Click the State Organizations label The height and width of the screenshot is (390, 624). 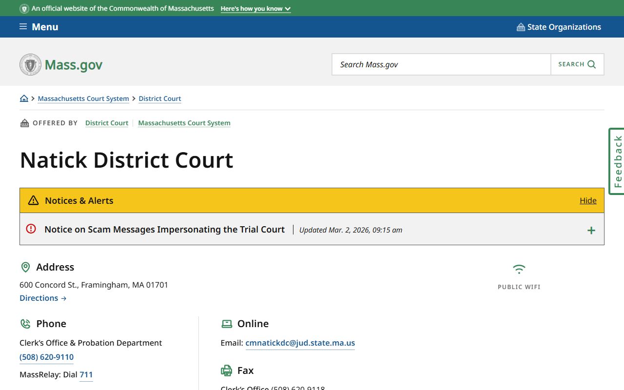click(x=564, y=27)
